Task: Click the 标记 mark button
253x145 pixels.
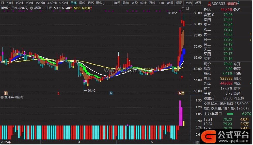Action: tap(179, 3)
